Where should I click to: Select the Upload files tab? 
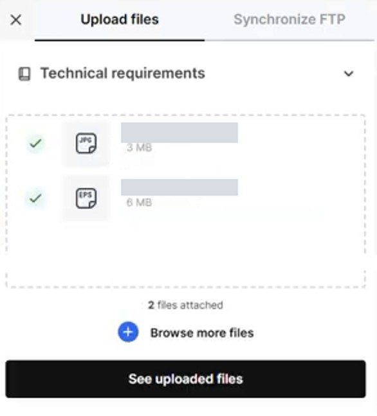(x=120, y=19)
